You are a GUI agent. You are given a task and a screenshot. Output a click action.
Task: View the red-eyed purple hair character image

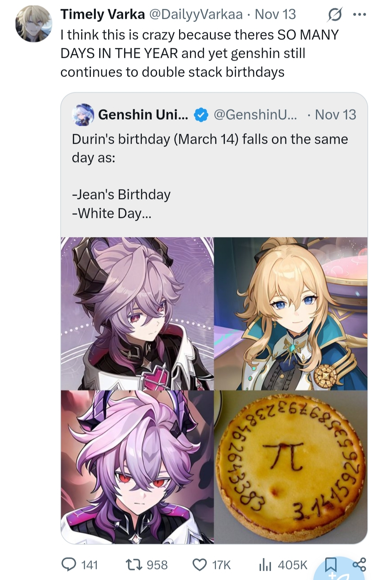[137, 467]
